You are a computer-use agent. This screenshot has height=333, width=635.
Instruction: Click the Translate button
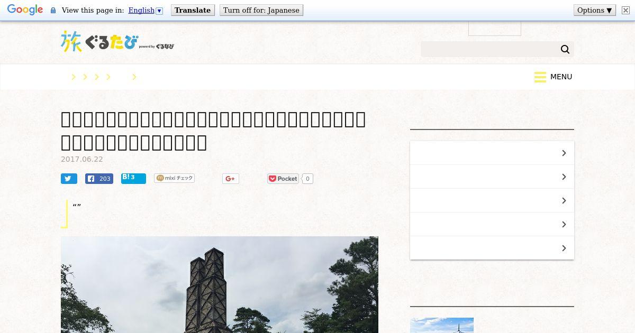(193, 10)
